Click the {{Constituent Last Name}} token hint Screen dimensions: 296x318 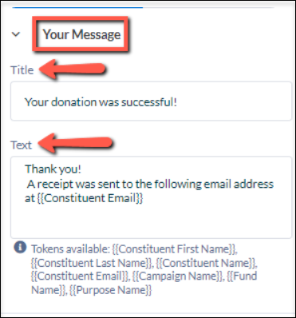click(x=91, y=263)
